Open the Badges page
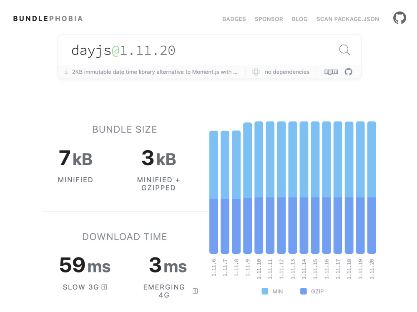The height and width of the screenshot is (312, 417). [234, 19]
